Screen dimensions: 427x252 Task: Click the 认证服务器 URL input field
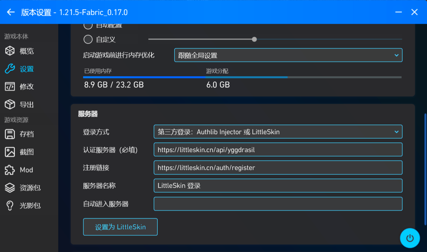pos(278,150)
